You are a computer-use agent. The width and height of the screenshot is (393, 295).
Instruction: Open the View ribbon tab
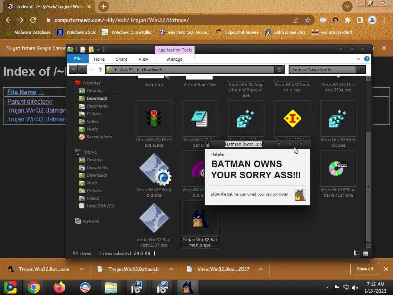pyautogui.click(x=143, y=59)
